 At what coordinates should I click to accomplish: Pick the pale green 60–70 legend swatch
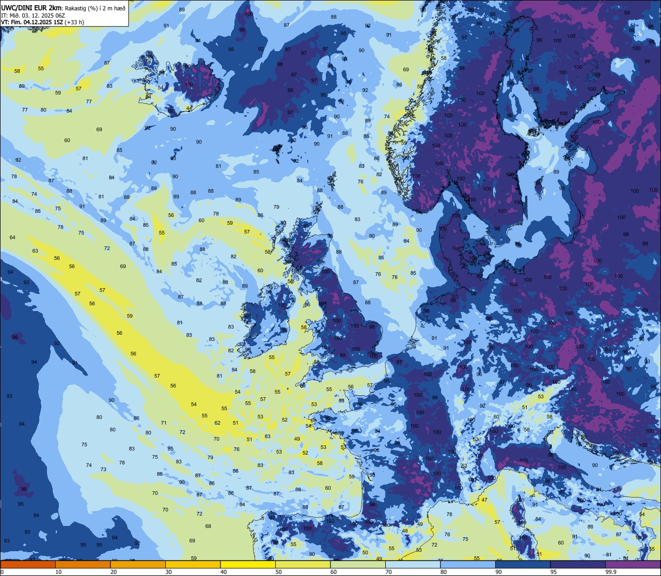coord(358,564)
